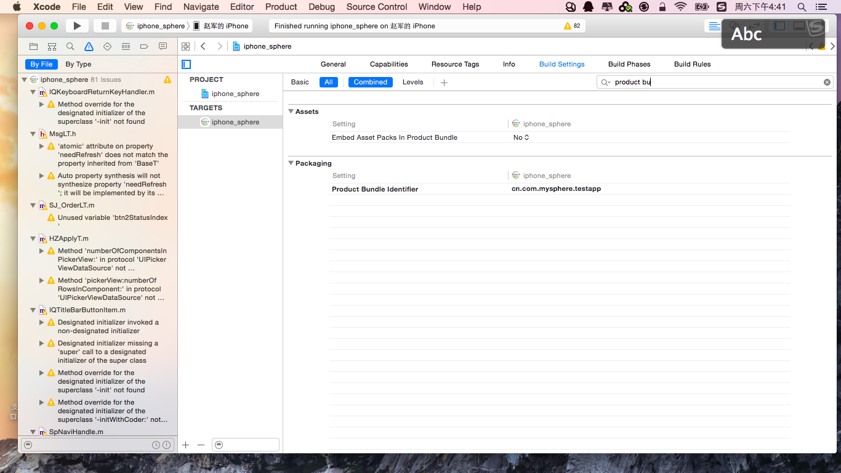841x473 pixels.
Task: Click the cn.com.mysphere.testapp bundle identifier value
Action: tap(556, 189)
